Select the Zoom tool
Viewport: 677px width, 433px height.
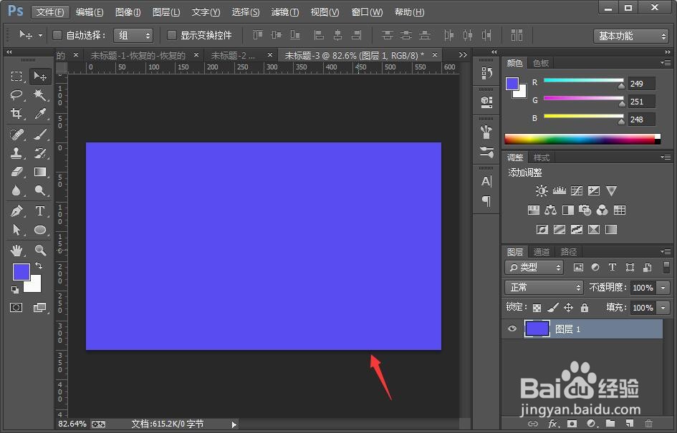pos(40,250)
